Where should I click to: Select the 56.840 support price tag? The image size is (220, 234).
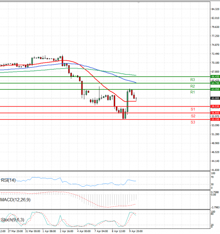coord(215,113)
